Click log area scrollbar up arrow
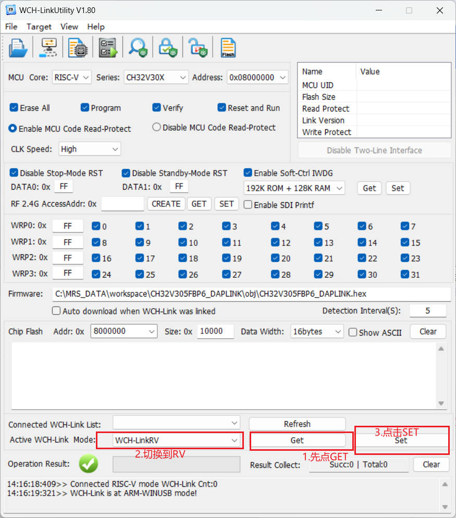The height and width of the screenshot is (518, 456). pos(445,484)
